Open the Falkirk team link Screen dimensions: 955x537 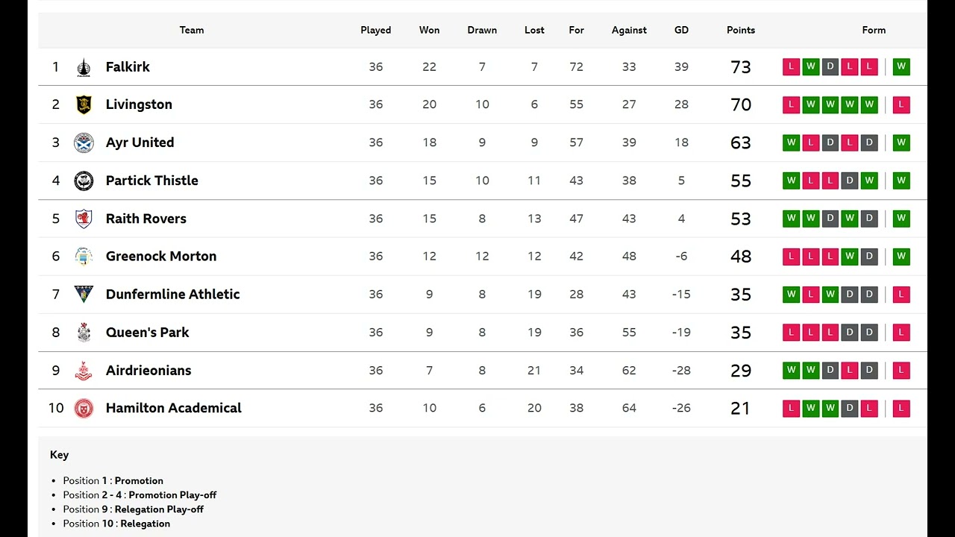128,67
